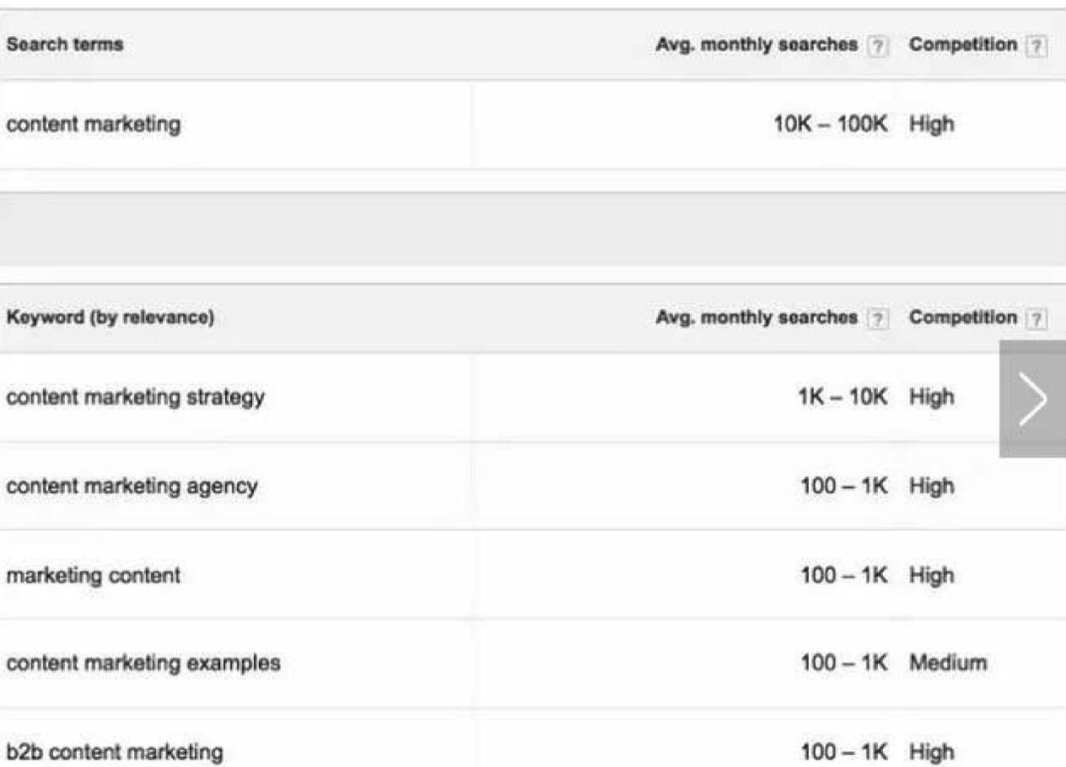Viewport: 1066px width, 767px height.
Task: Click Avg. monthly searches header in top table
Action: pos(756,46)
